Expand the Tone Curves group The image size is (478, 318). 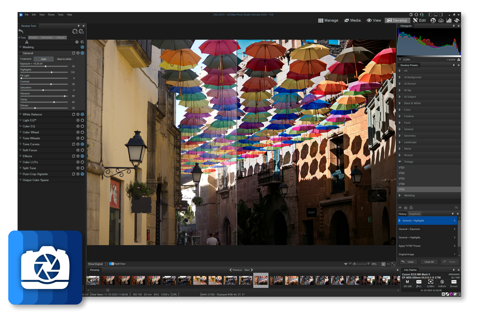[x=20, y=144]
